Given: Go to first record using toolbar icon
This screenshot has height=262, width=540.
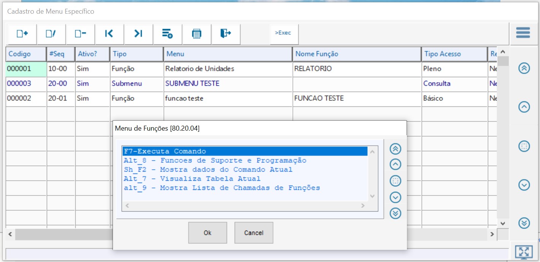Looking at the screenshot, I should pos(109,34).
